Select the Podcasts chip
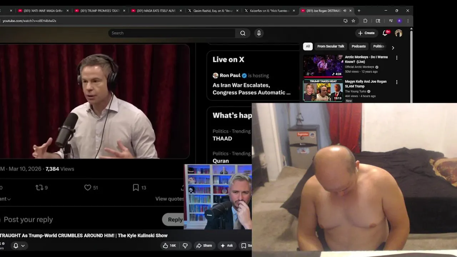 point(358,46)
